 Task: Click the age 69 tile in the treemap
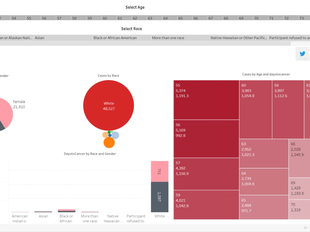pyautogui.click(x=299, y=189)
